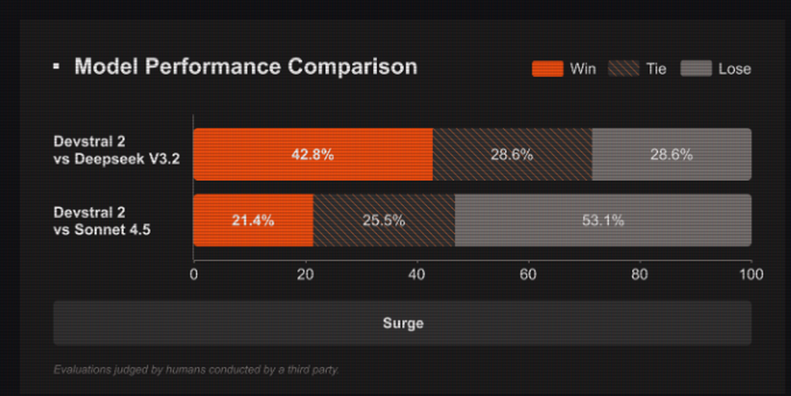Click the gray Lose legend swatch
791x396 pixels.
695,69
